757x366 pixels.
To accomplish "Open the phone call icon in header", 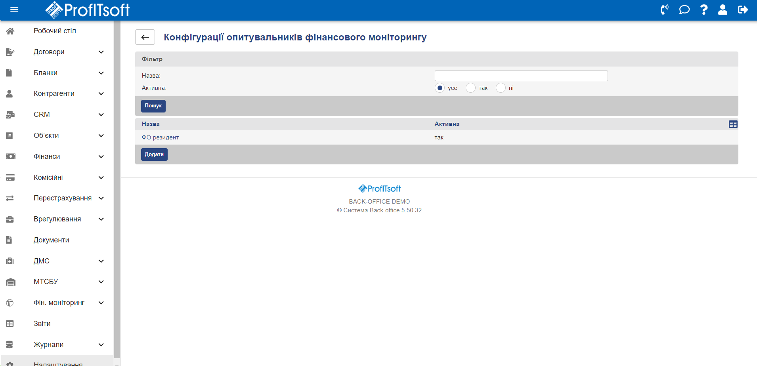I will [x=664, y=10].
